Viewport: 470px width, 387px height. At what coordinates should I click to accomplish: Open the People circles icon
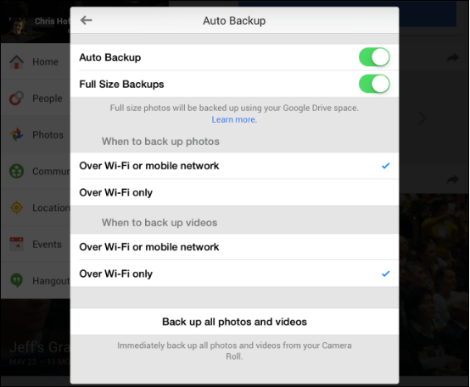[x=16, y=98]
